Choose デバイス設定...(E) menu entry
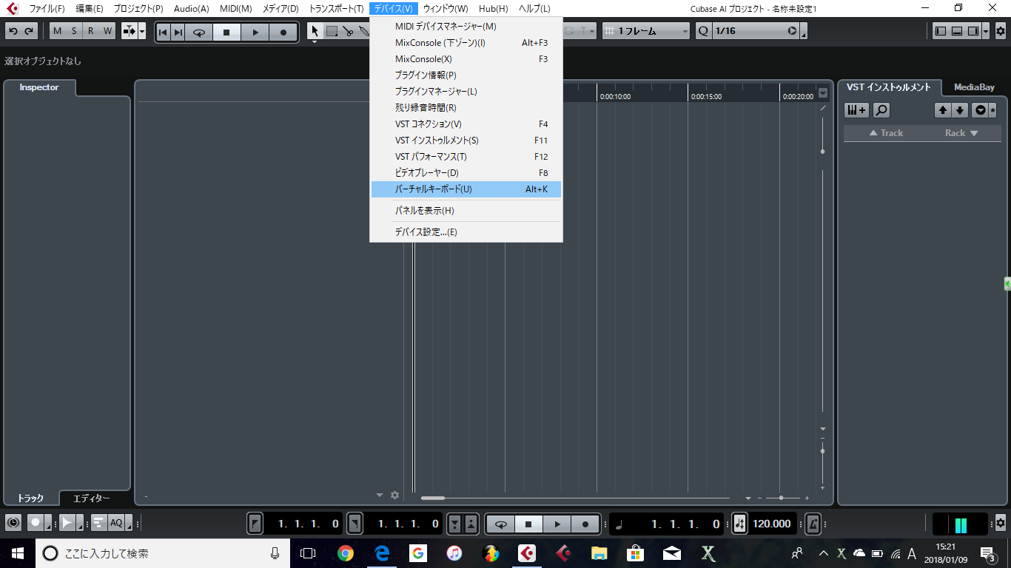 click(x=466, y=232)
